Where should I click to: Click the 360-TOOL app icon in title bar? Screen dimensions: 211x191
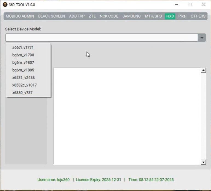pyautogui.click(x=5, y=5)
